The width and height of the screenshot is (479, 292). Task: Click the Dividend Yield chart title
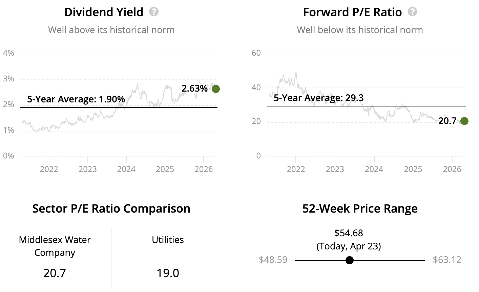coord(104,13)
